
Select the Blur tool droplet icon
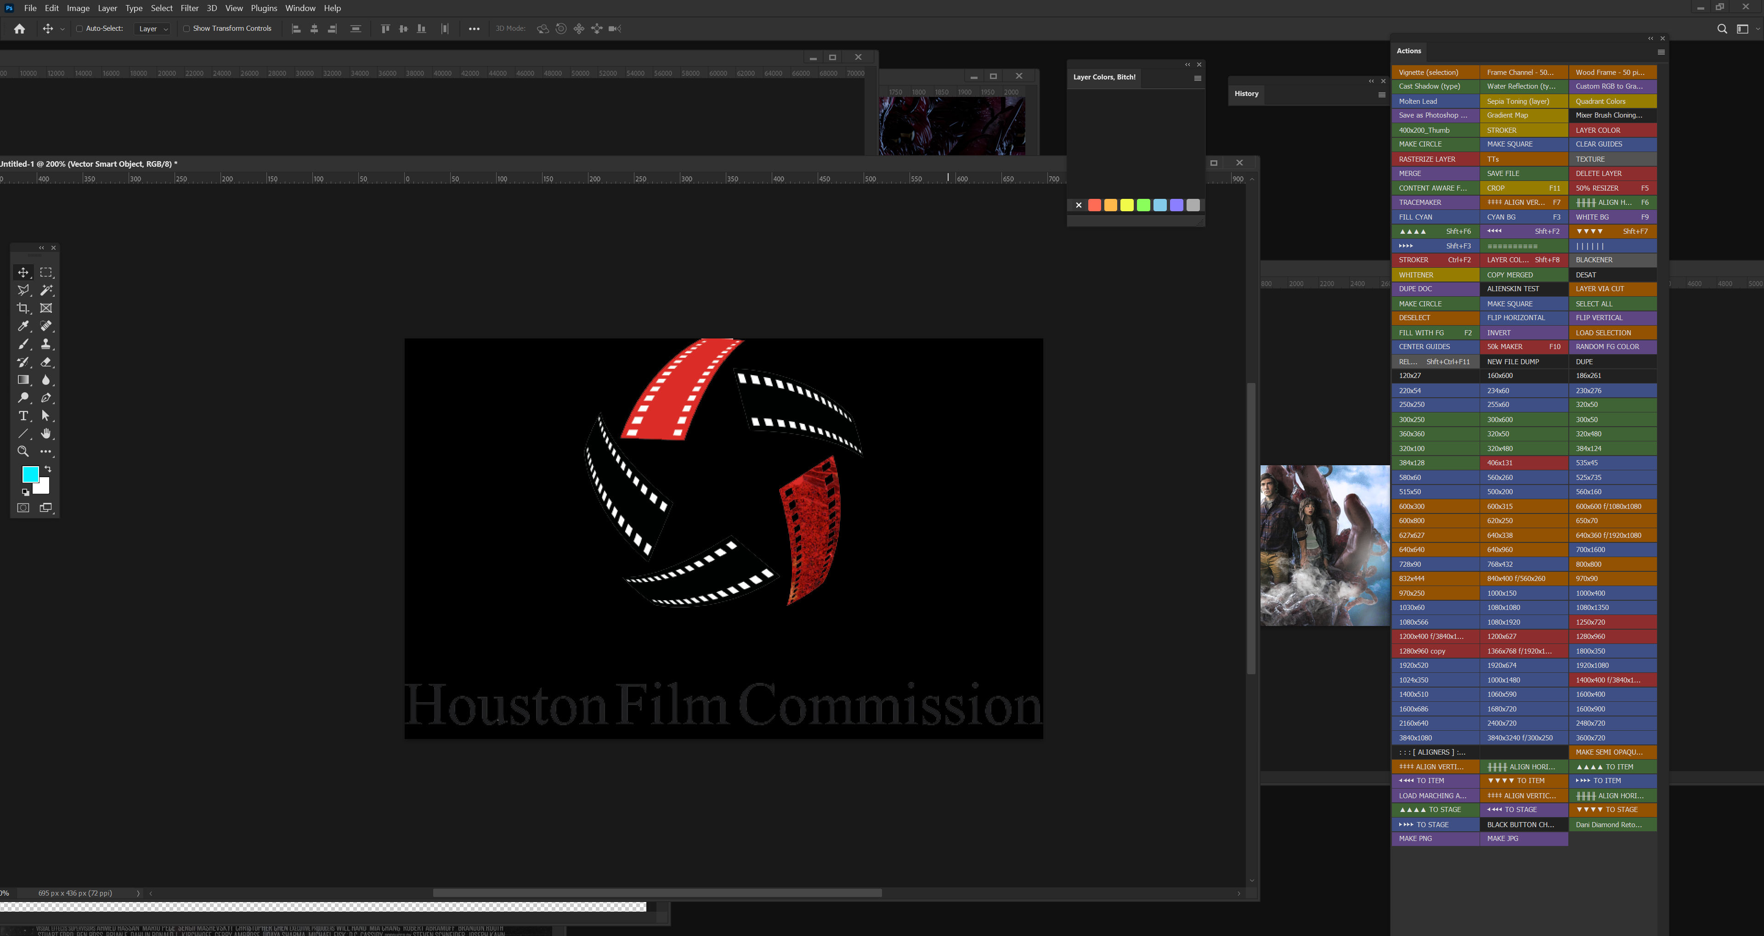point(46,380)
